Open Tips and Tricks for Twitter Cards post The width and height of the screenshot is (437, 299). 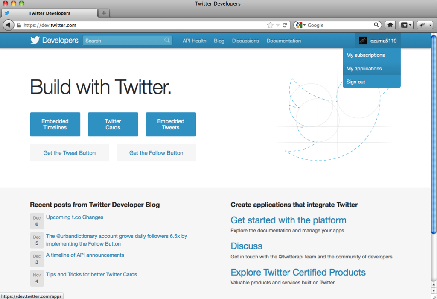[x=91, y=275]
